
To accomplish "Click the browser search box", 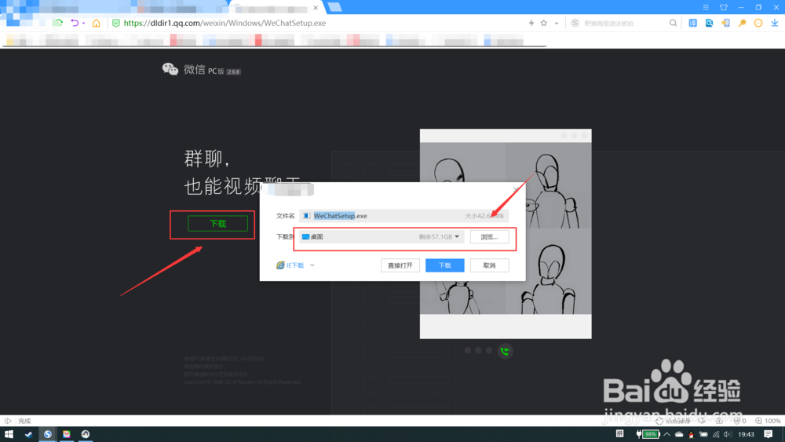I will click(623, 23).
